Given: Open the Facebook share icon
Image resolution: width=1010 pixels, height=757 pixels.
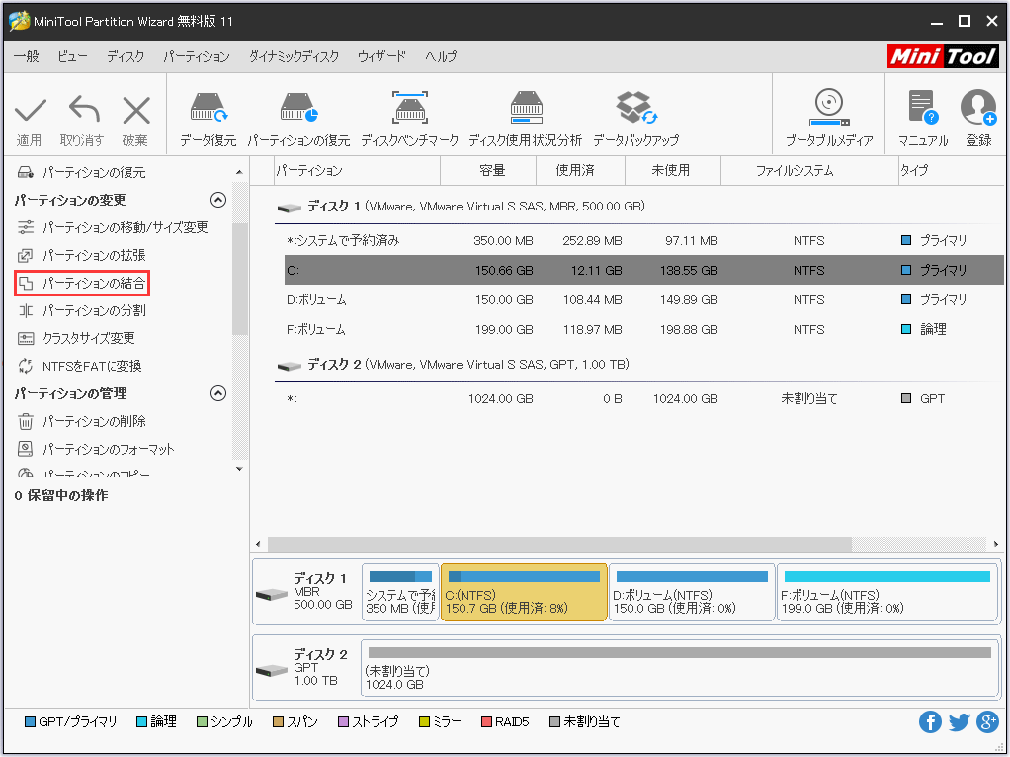Looking at the screenshot, I should [930, 722].
